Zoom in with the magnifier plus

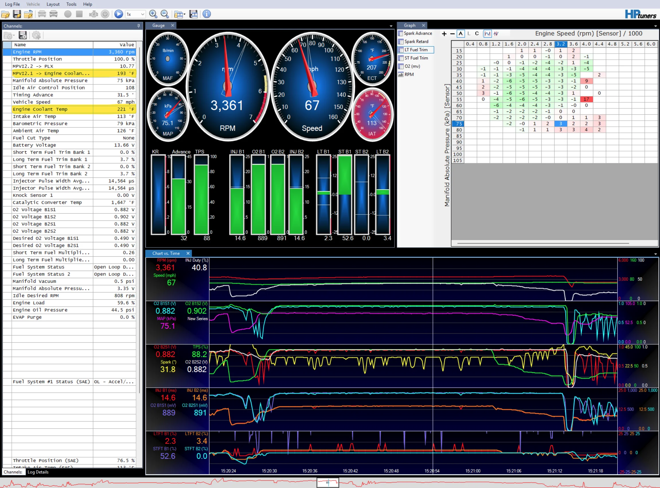[153, 14]
